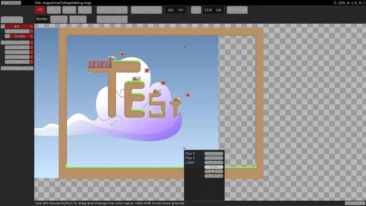This screenshot has height=206, width=366.
Task: Flip horizontally with the X/X button
Action: (170, 10)
